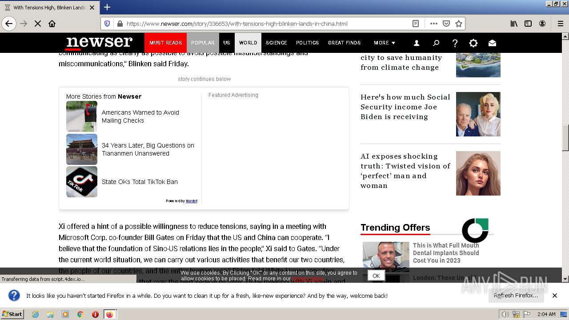
Task: Click the page vertical scrollbar thumb
Action: [x=565, y=138]
